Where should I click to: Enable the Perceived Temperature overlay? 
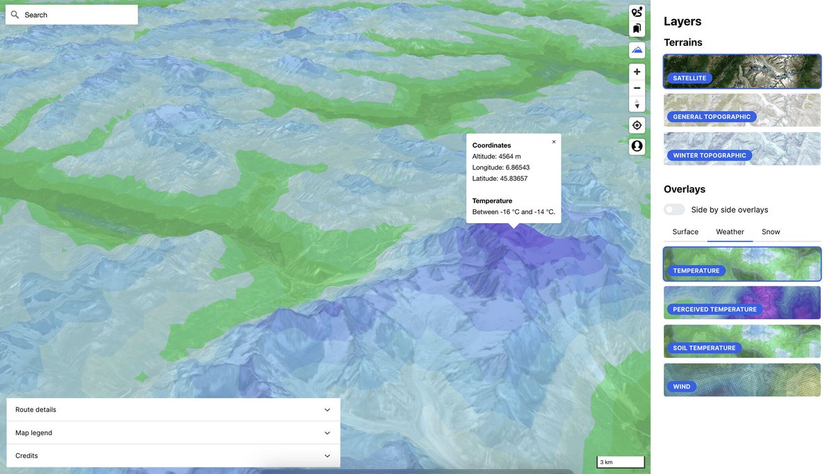point(742,302)
